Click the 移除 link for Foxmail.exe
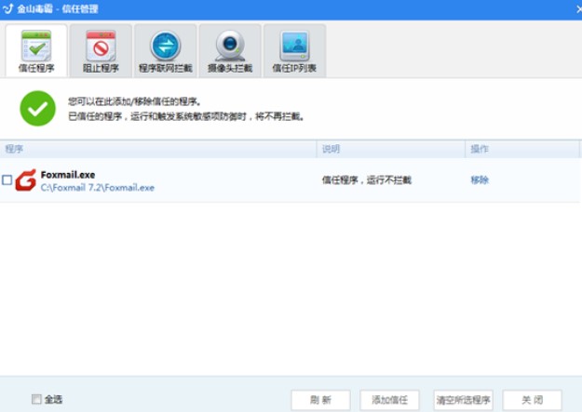582x412 pixels. 479,180
